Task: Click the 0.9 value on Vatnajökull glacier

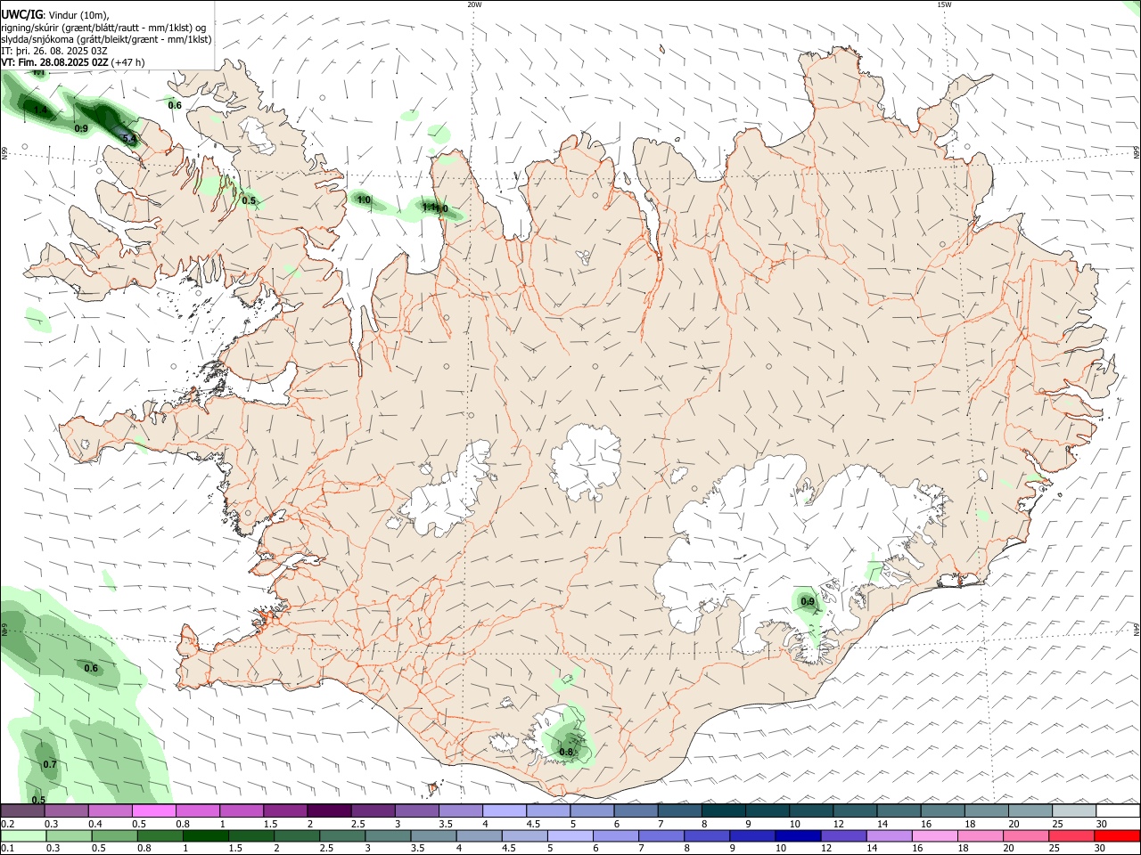Action: pos(808,602)
